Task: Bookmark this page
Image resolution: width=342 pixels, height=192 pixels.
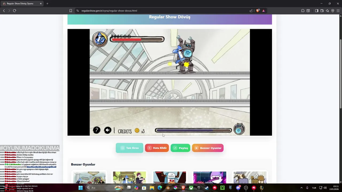Action: 71,11
